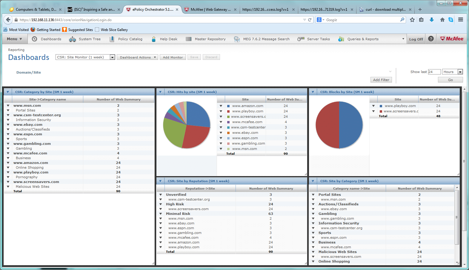Open Dashboard Actions dropdown
The height and width of the screenshot is (270, 469).
(x=138, y=57)
